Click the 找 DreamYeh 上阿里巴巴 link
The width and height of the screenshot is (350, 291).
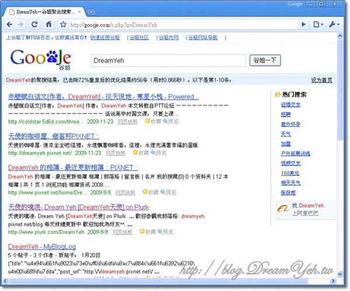[x=308, y=209]
